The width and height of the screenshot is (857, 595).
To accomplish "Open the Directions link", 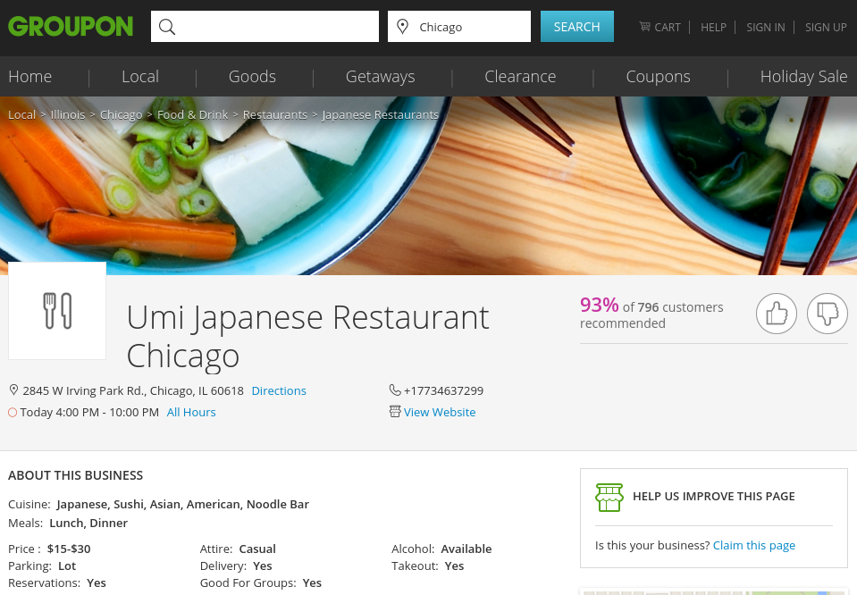I will pyautogui.click(x=279, y=390).
